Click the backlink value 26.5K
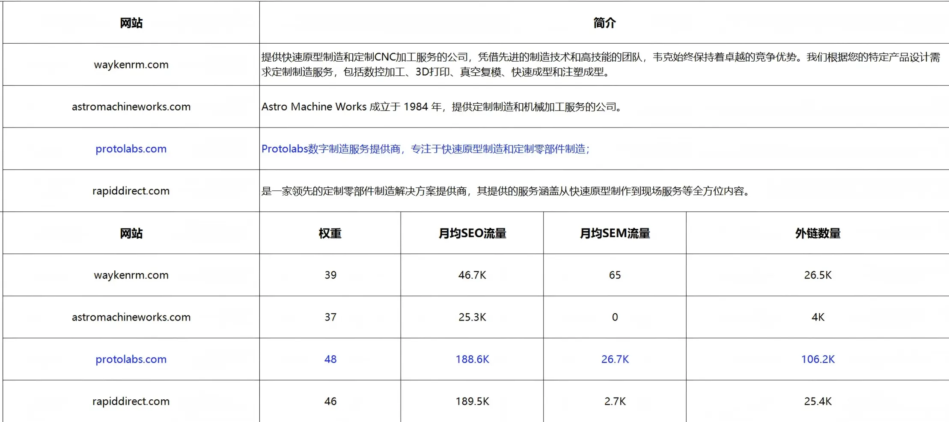 point(818,275)
